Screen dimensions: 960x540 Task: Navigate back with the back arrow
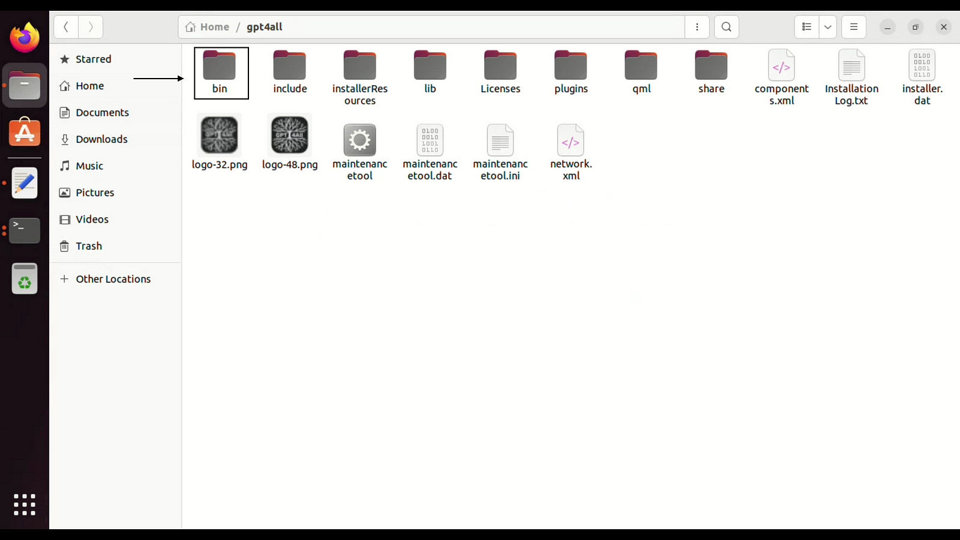point(66,27)
